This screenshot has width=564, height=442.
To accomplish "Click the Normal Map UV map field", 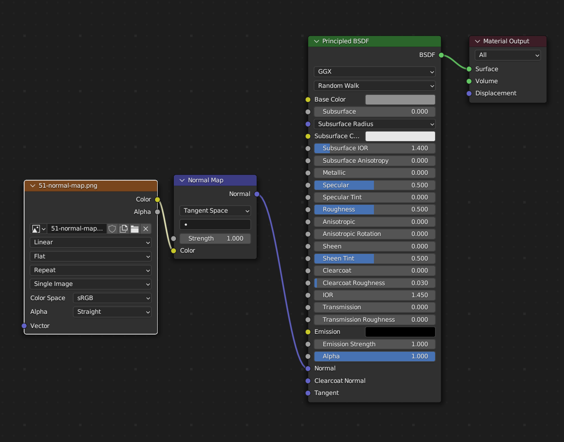I will point(215,225).
